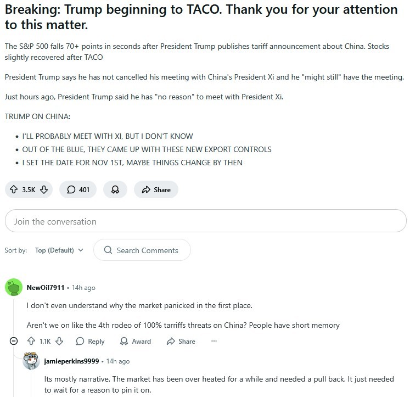Screen dimensions: 410x397
Task: Open the NewOil7911 username link
Action: tap(46, 287)
